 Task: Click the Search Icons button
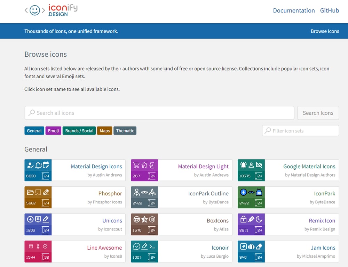318,113
